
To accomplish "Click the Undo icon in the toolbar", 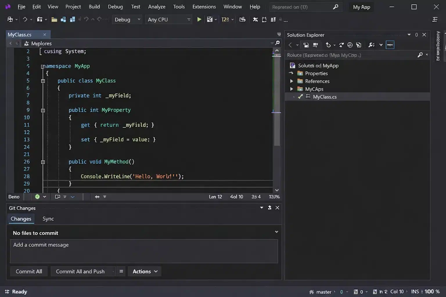I will pyautogui.click(x=86, y=19).
